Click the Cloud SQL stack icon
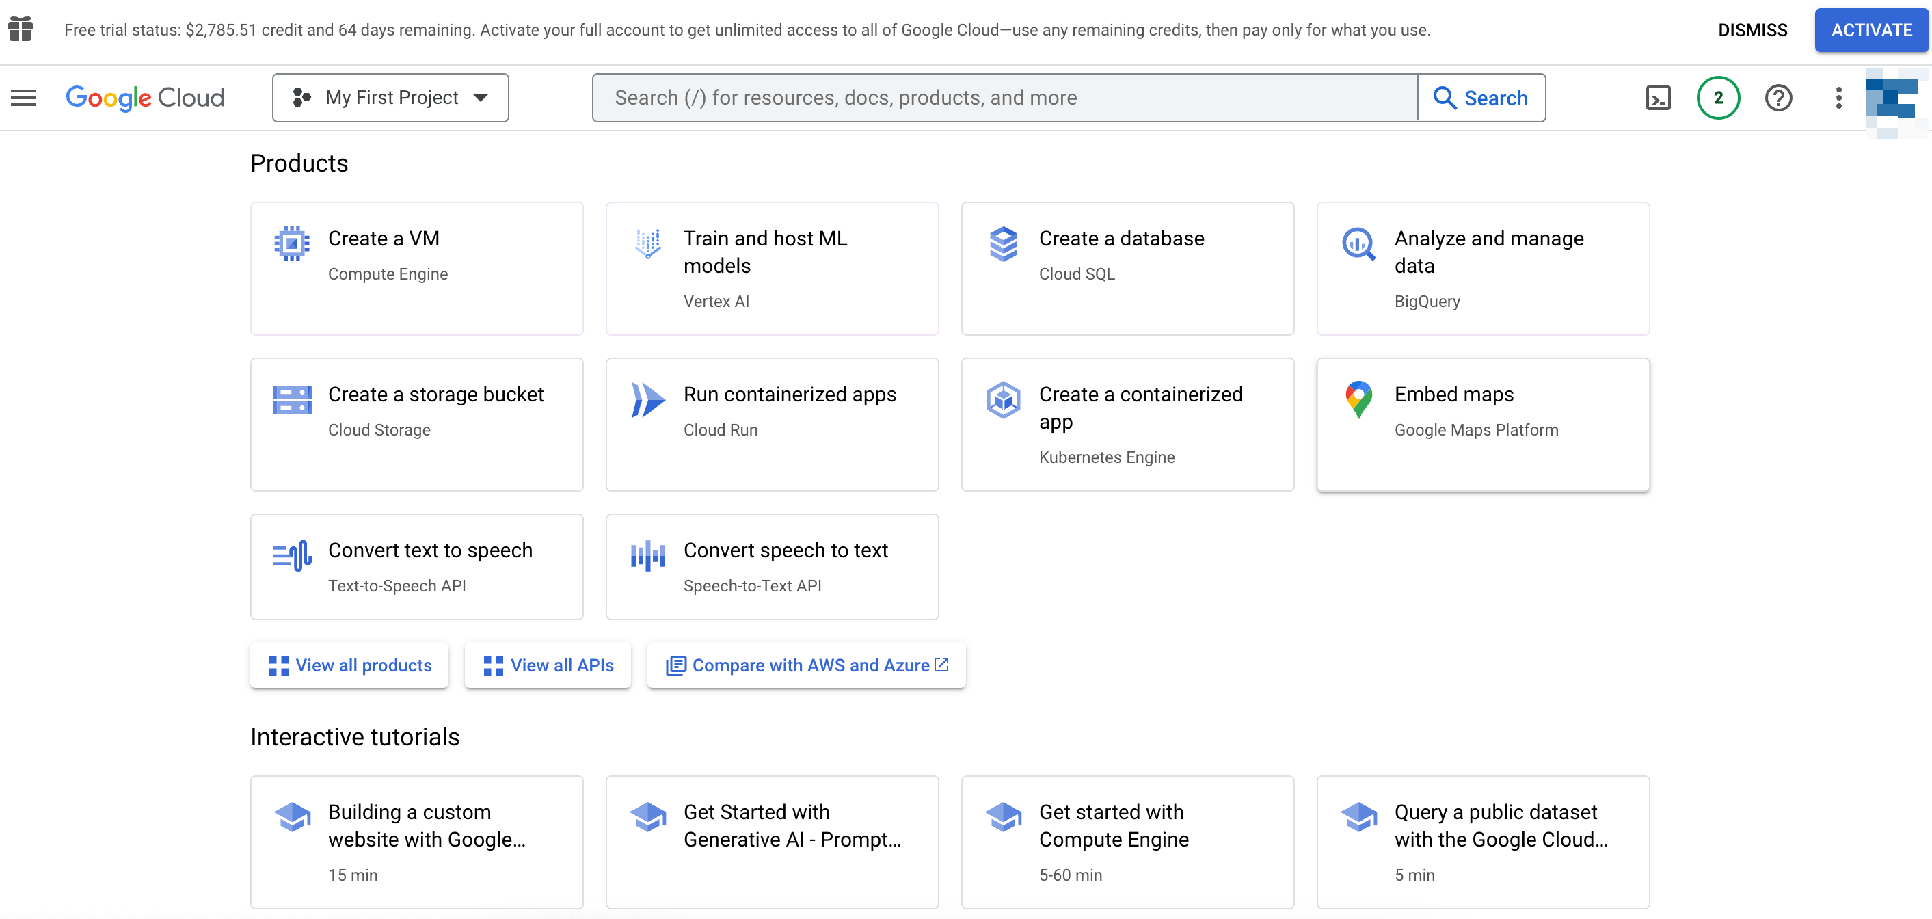 click(1003, 243)
